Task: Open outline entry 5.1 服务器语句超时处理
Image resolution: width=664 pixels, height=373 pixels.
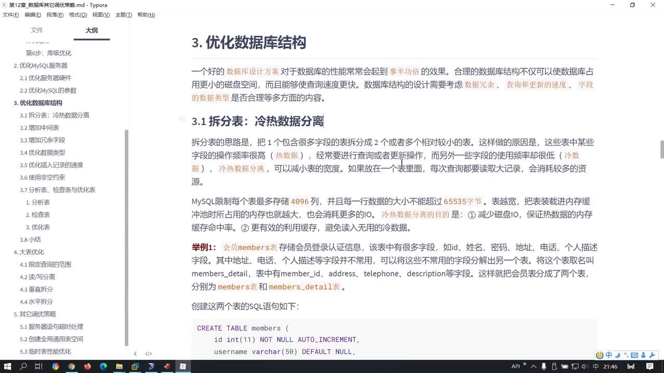Action: coord(51,326)
